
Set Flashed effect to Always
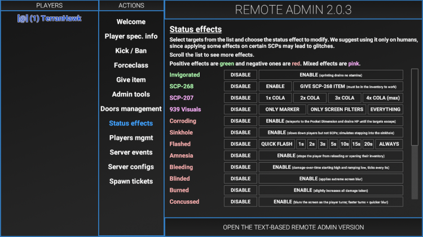pyautogui.click(x=389, y=144)
